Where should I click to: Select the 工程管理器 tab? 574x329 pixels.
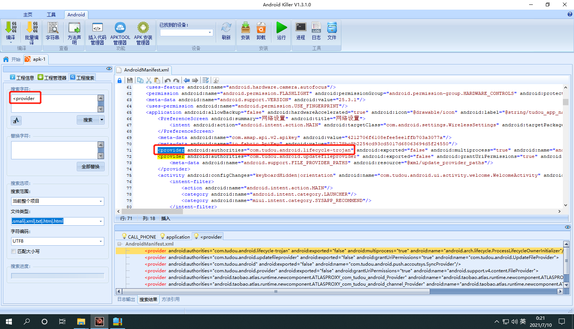click(x=52, y=77)
